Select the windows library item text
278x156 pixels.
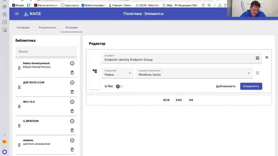(28, 140)
